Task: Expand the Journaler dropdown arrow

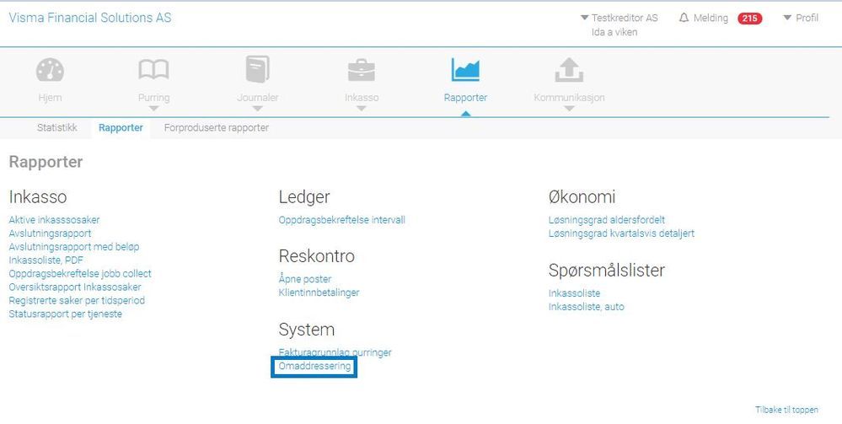Action: (258, 109)
